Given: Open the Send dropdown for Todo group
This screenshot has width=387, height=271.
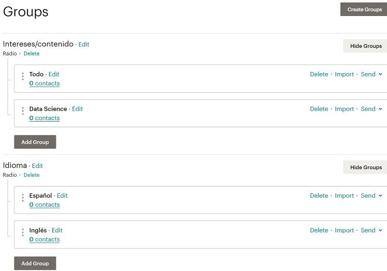Looking at the screenshot, I should click(x=372, y=74).
